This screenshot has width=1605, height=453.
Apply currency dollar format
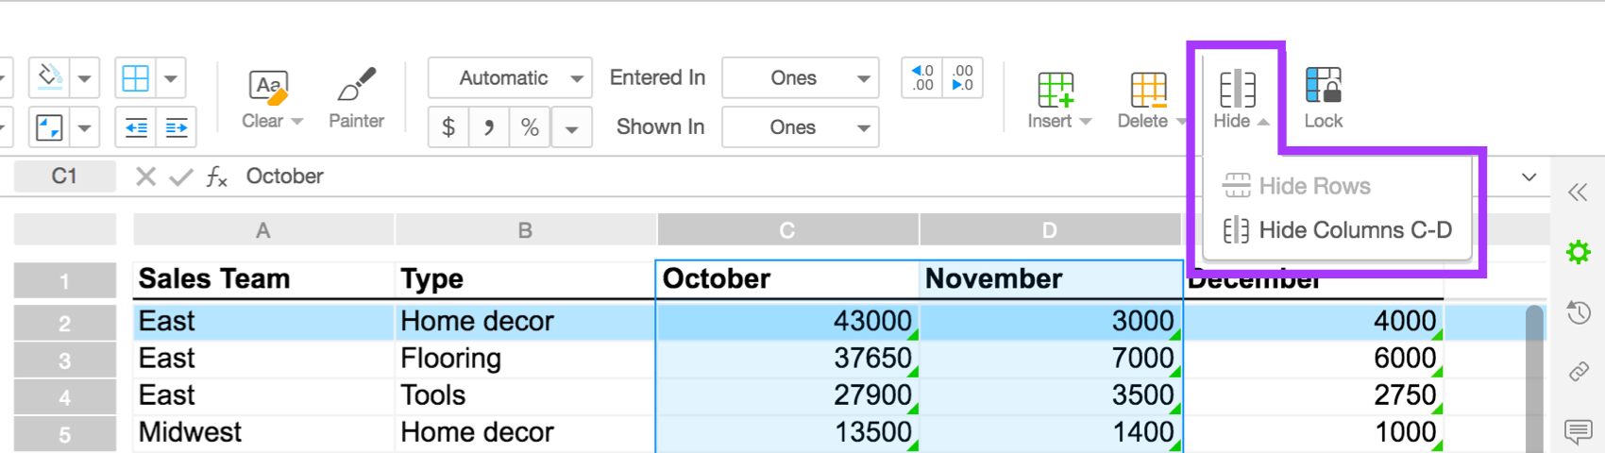tap(448, 127)
